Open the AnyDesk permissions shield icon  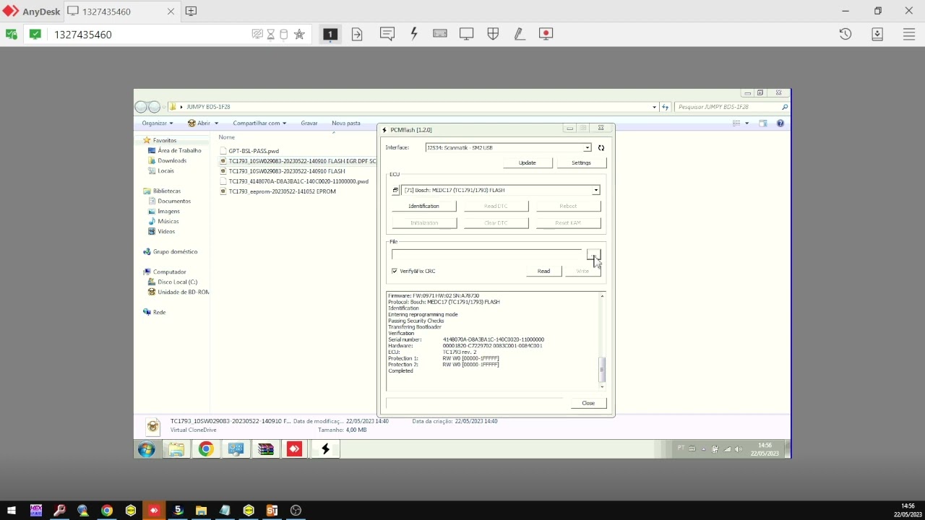click(493, 34)
